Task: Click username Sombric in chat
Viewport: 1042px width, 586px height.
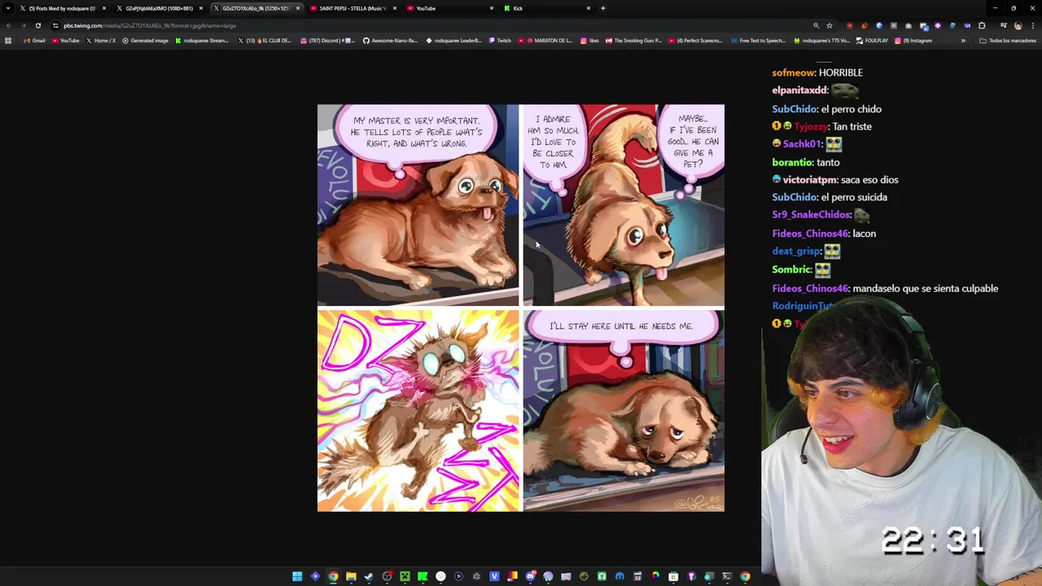Action: [791, 269]
